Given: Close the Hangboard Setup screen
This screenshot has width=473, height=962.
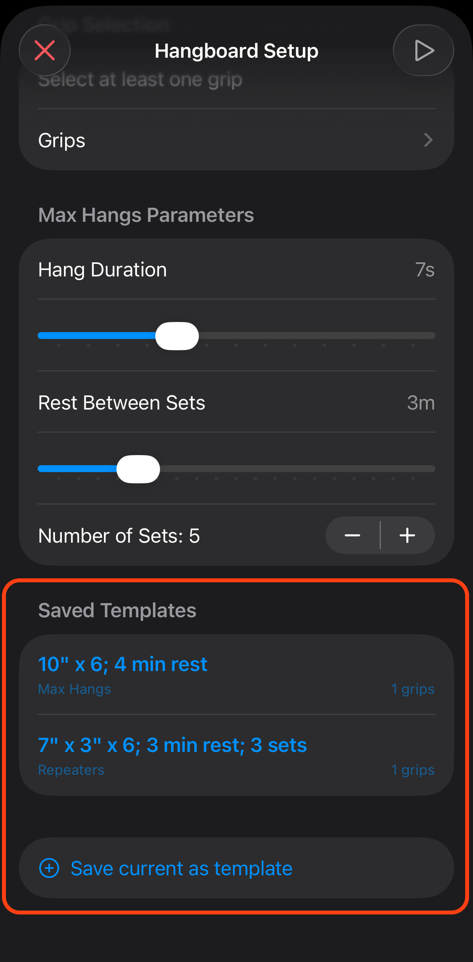Looking at the screenshot, I should click(44, 50).
